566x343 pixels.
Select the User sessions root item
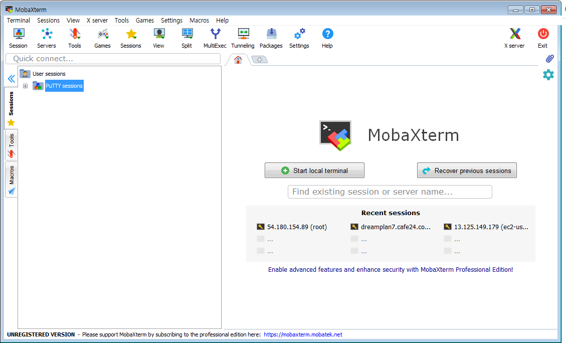43,74
